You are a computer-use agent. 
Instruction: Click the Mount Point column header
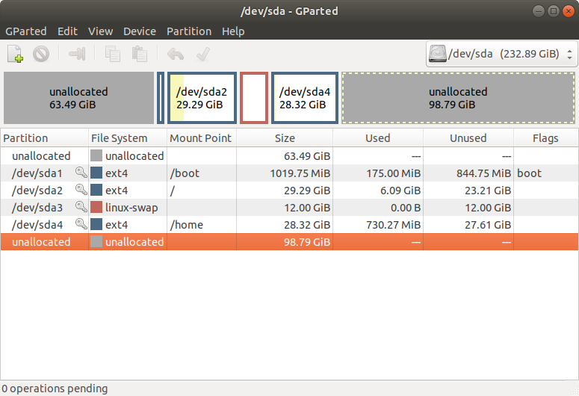click(x=202, y=137)
